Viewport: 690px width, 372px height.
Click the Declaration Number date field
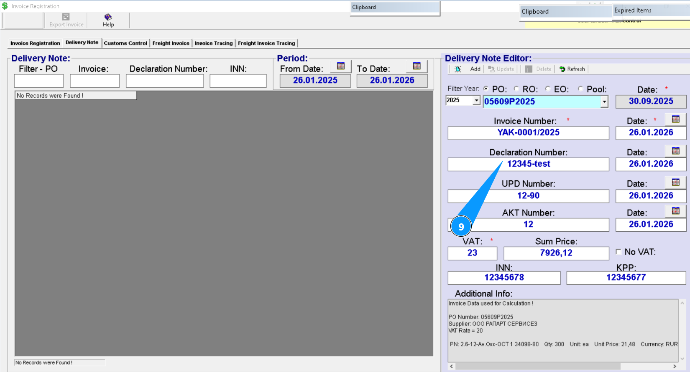coord(651,164)
